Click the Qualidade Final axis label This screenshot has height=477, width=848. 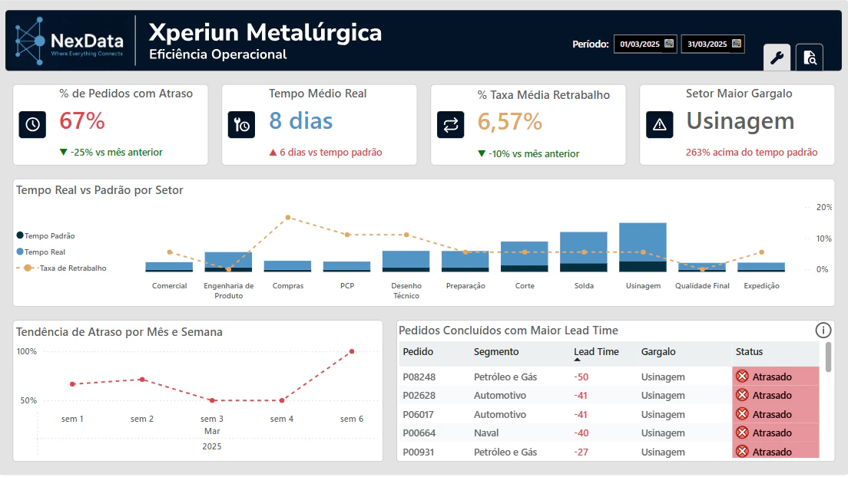(x=702, y=286)
